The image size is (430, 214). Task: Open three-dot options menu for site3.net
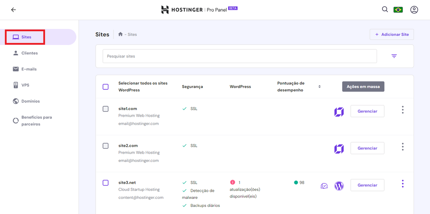click(403, 184)
